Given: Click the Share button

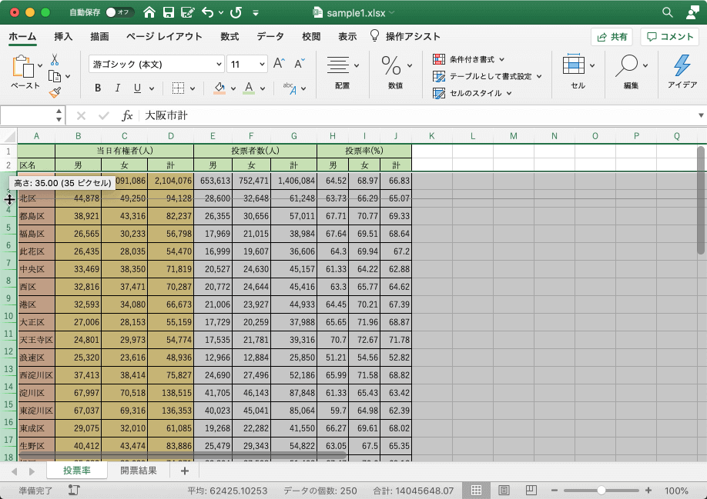Looking at the screenshot, I should tap(612, 36).
